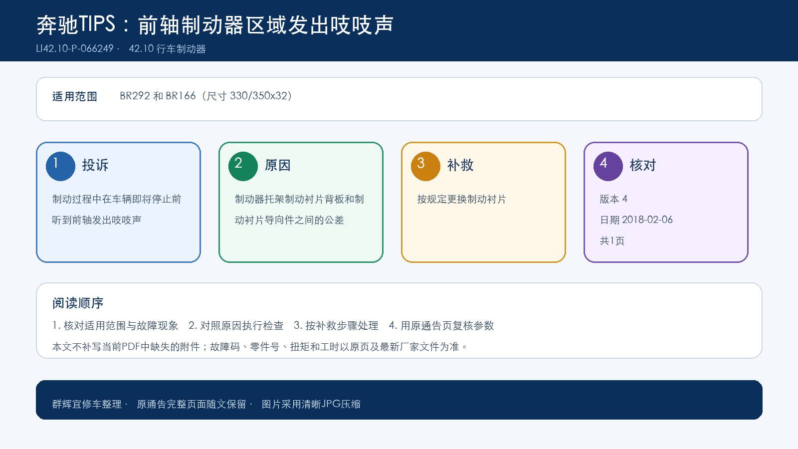The height and width of the screenshot is (449, 798).
Task: Select the 补救 card heading
Action: 460,165
